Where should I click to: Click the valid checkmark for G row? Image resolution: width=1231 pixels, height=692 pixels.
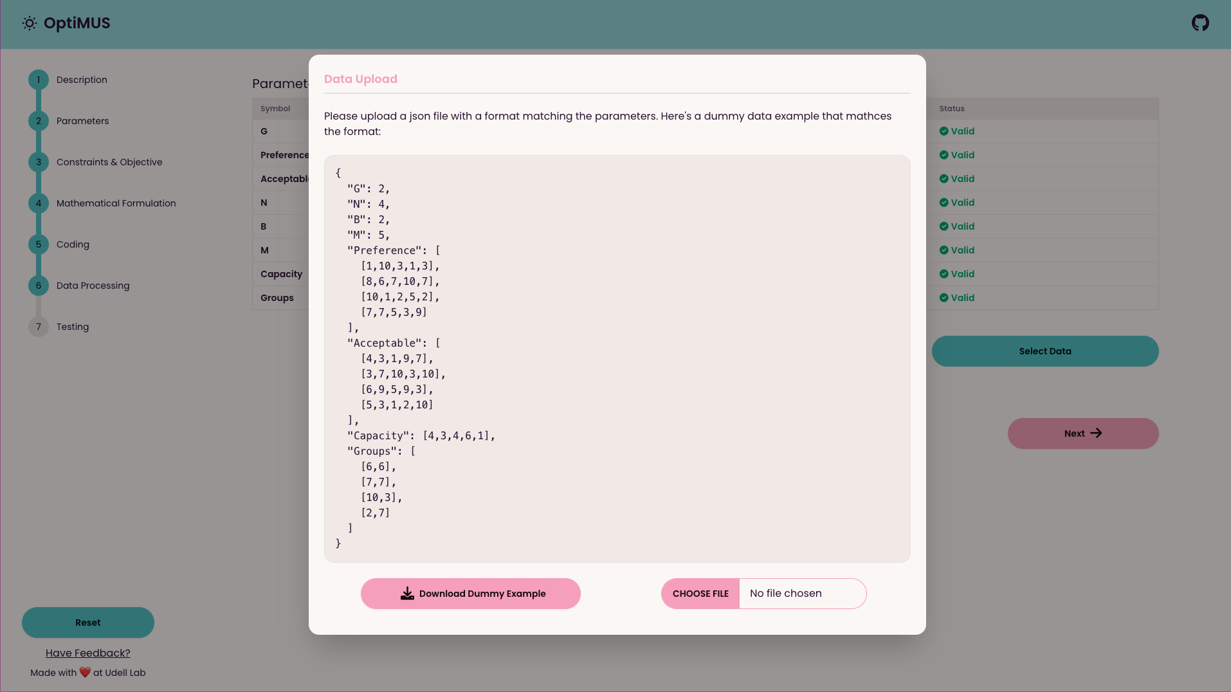point(944,131)
